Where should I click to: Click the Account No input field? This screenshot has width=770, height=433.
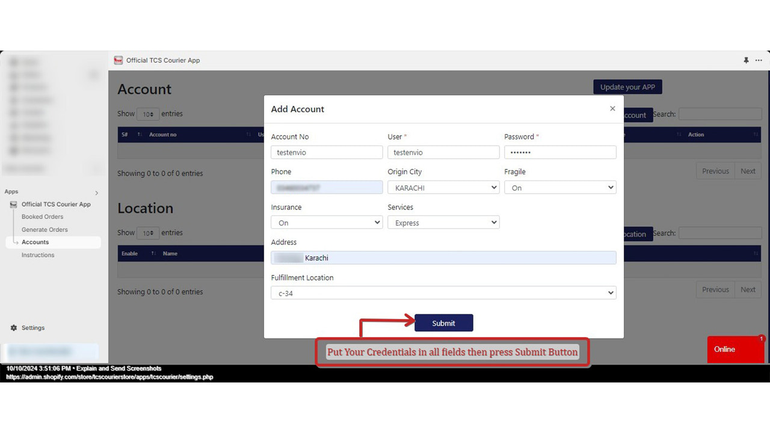(x=326, y=152)
